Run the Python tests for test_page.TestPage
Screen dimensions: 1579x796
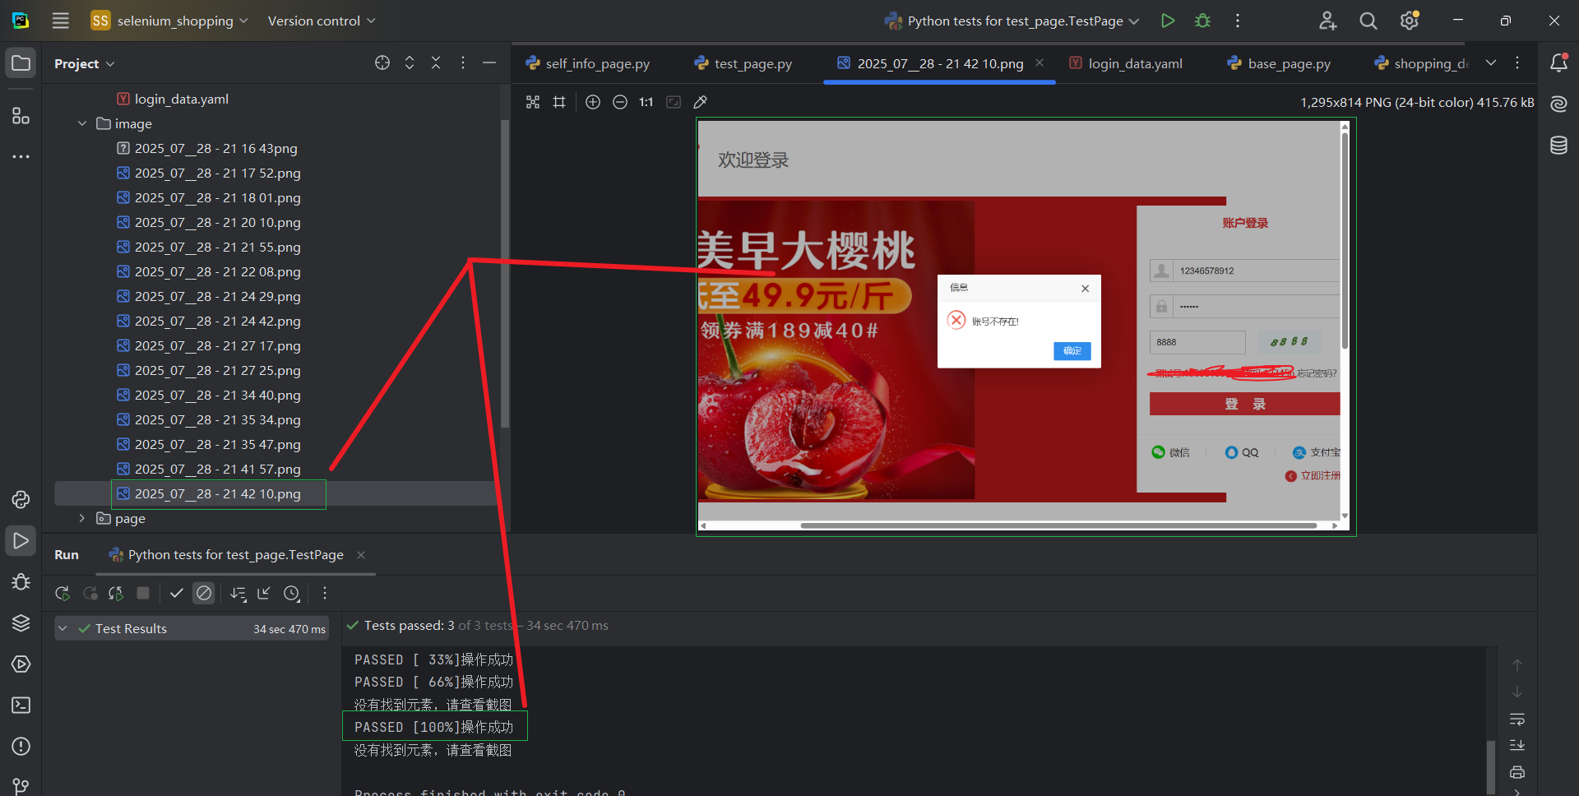(1167, 21)
